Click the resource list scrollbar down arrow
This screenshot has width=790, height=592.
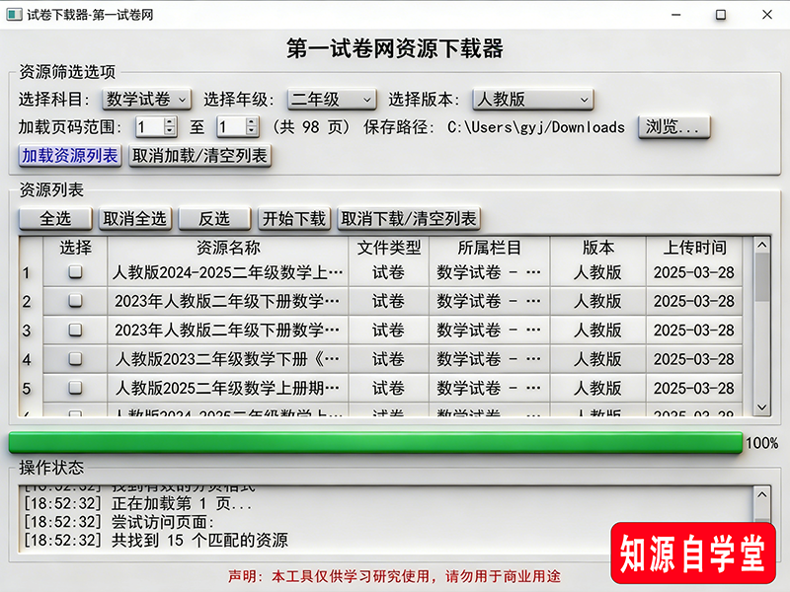(x=761, y=407)
